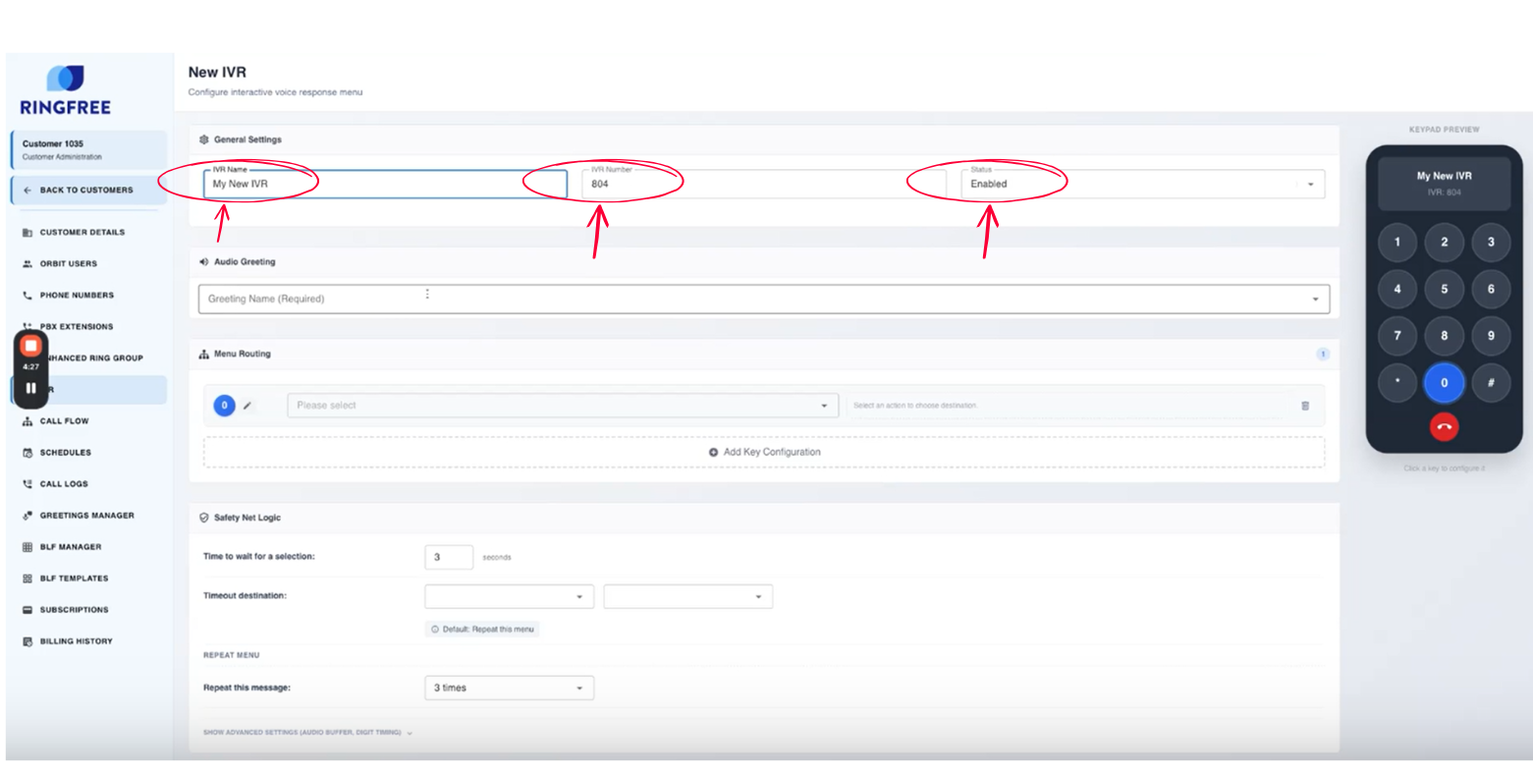The height and width of the screenshot is (770, 1533).
Task: Select the blue 0 key on keypad
Action: click(1444, 383)
